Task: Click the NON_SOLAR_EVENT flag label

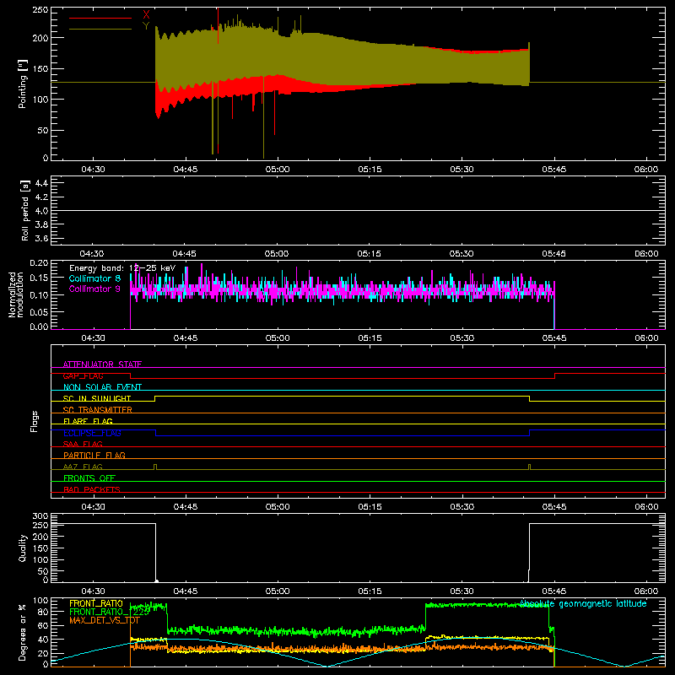Action: (102, 387)
